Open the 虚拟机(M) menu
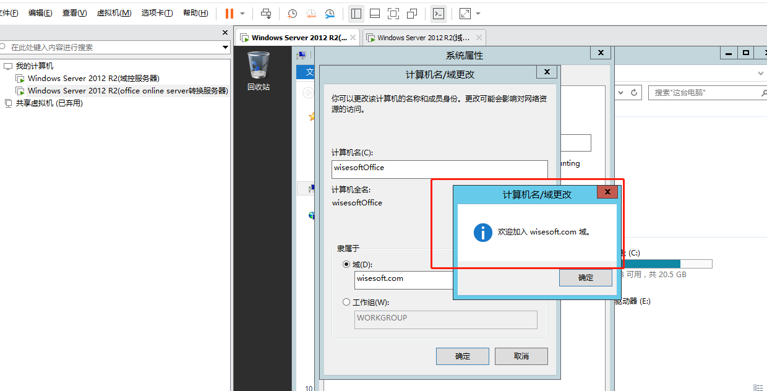The height and width of the screenshot is (391, 767). pyautogui.click(x=114, y=13)
